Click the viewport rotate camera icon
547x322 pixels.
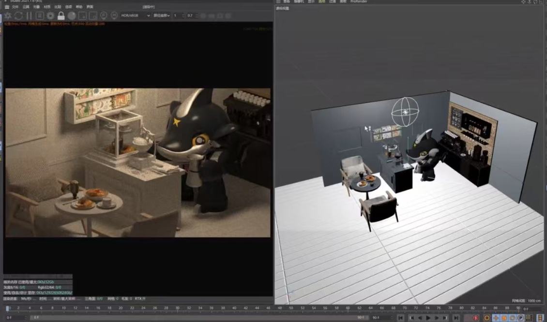[535, 2]
